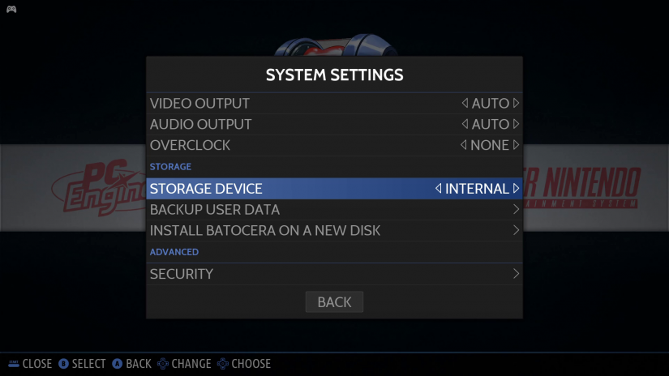Click left arrow next to INTERNAL

(x=439, y=189)
